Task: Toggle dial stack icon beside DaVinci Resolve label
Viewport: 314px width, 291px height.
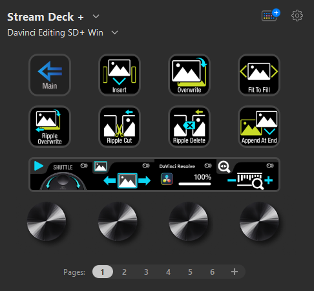Action: pos(208,166)
